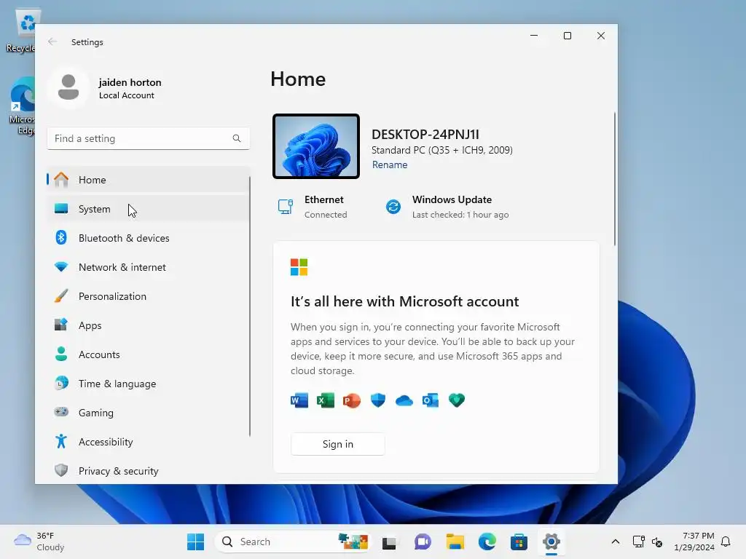Click the Time & language globe clock icon
Image resolution: width=746 pixels, height=559 pixels.
click(61, 383)
